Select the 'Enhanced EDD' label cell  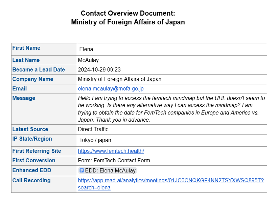point(32,170)
